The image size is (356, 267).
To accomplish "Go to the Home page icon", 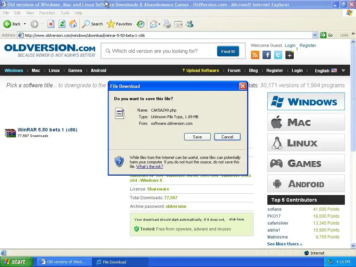I will pyautogui.click(x=73, y=24).
